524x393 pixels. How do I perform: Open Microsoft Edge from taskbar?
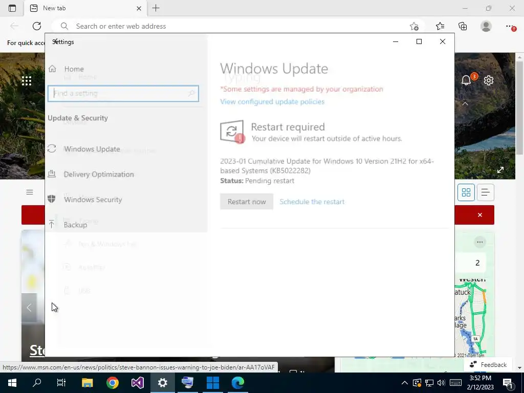(237, 383)
